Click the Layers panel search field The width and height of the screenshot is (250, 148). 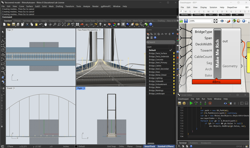click(x=161, y=42)
